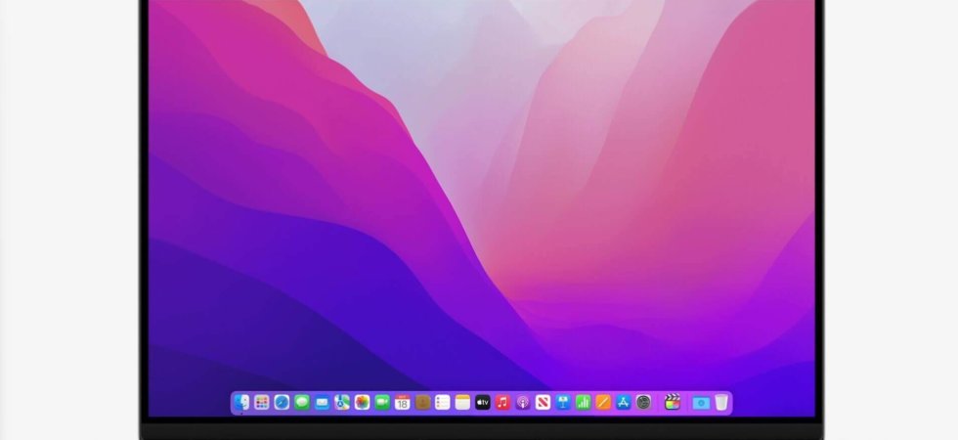The image size is (958, 440).
Task: Open the App Store
Action: point(624,402)
